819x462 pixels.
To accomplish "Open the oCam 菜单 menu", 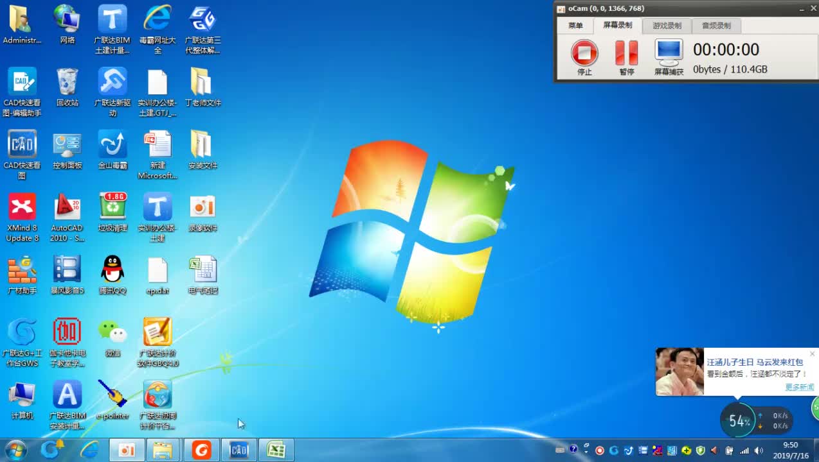I will [x=575, y=26].
